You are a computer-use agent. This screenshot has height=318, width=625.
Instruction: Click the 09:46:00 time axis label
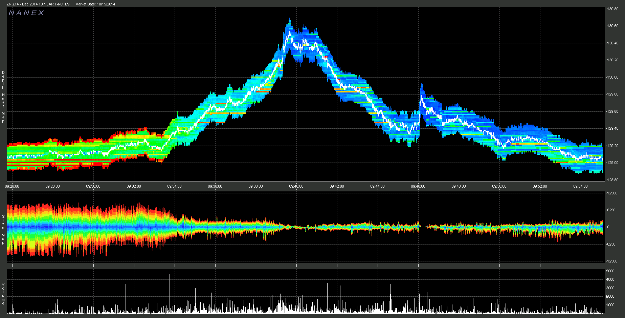[x=418, y=186]
